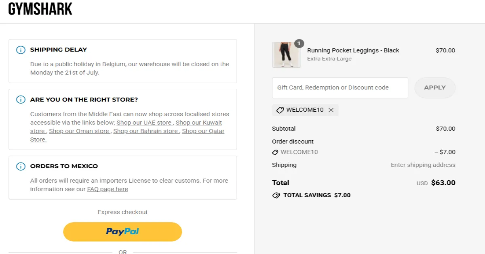Screen dimensions: 485x254
Task: Click the tag icon next to WELCOME10 order discount
Action: (276, 152)
